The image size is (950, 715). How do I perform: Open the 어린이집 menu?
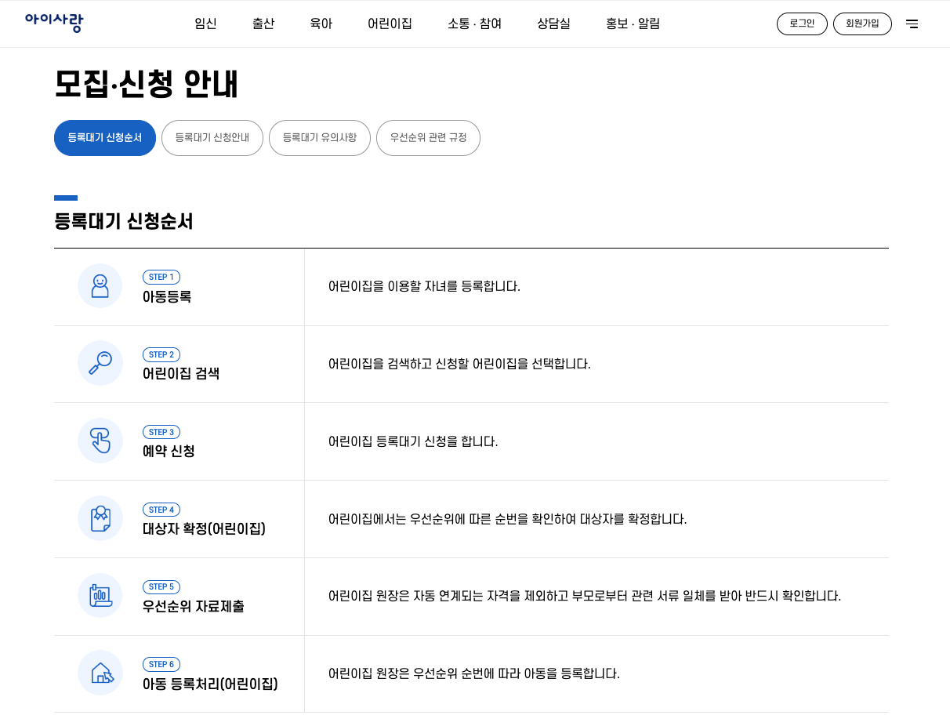(390, 24)
